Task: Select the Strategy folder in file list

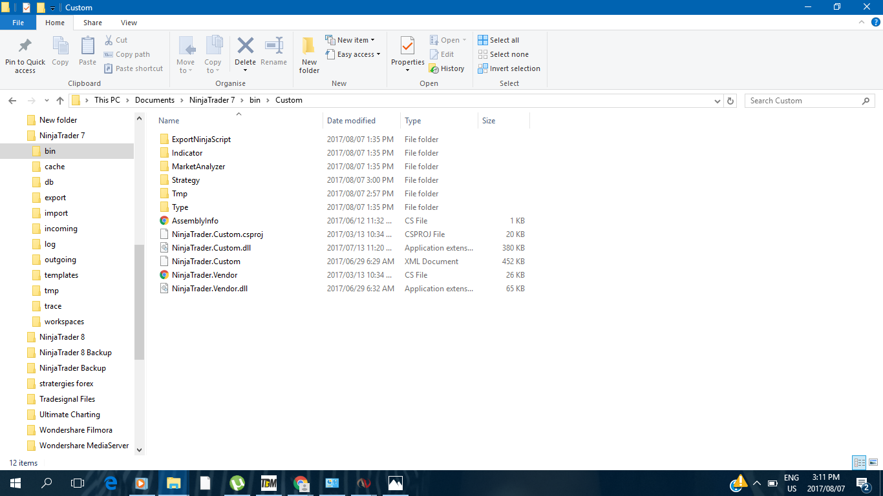Action: click(186, 180)
